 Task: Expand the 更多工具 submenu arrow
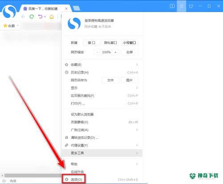pos(137,153)
